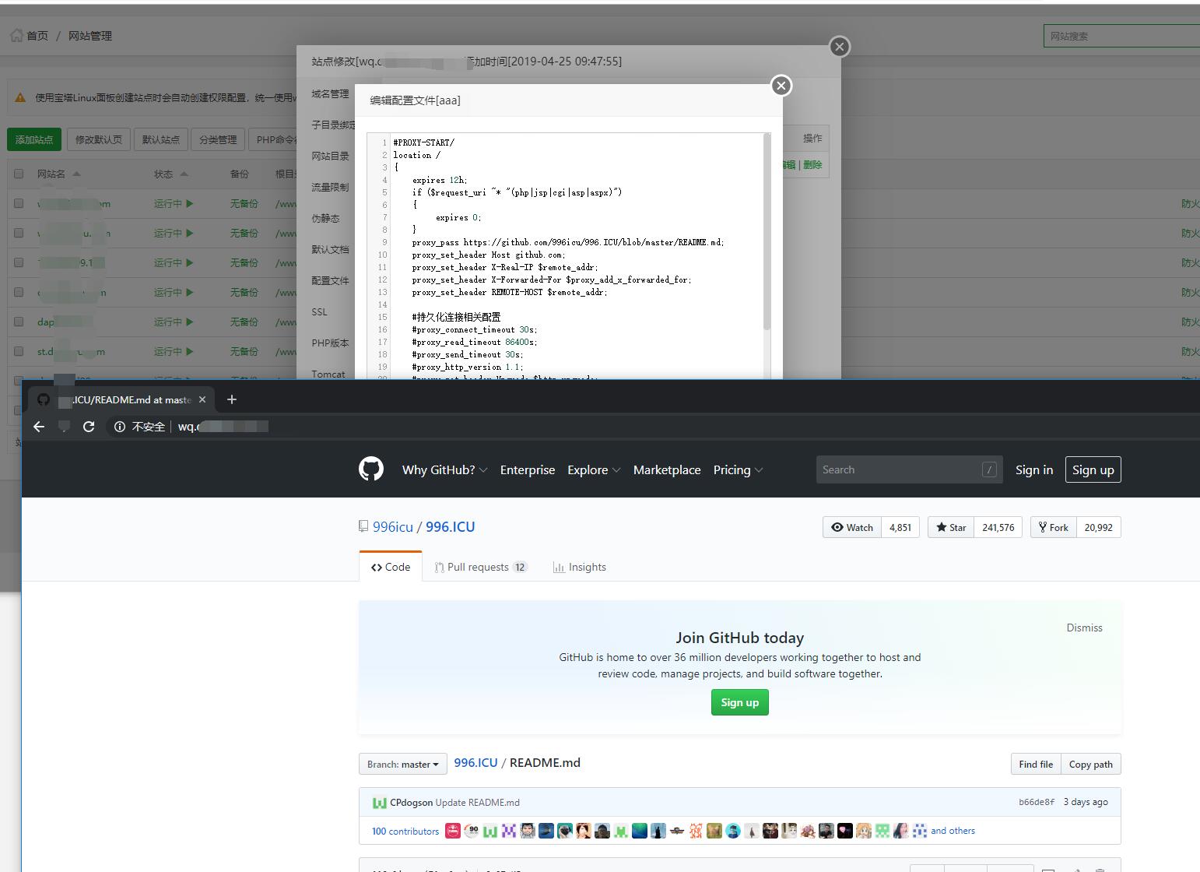Click the 默认站点 button
The image size is (1200, 872).
161,139
